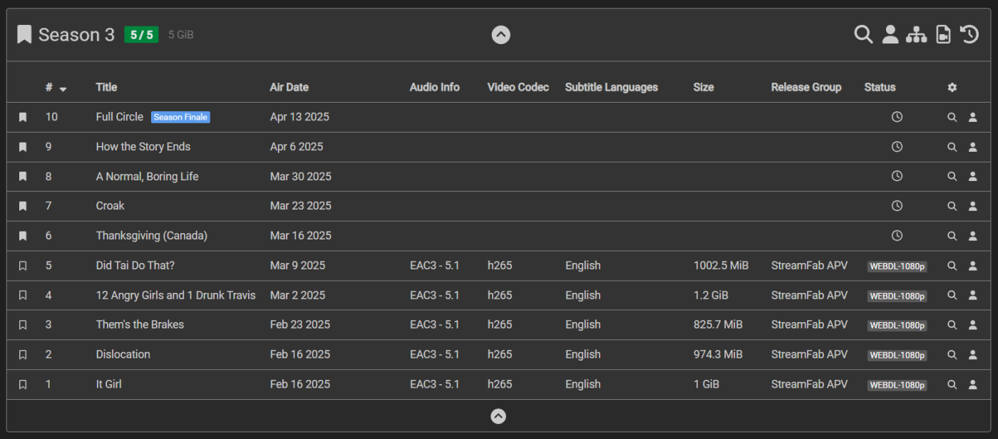This screenshot has width=998, height=439.
Task: Search for episode 7 Croak
Action: [952, 206]
